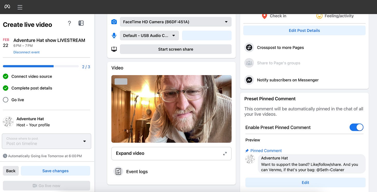This screenshot has width=377, height=192.
Task: Click Edit button under pinned comment
Action: tap(305, 182)
